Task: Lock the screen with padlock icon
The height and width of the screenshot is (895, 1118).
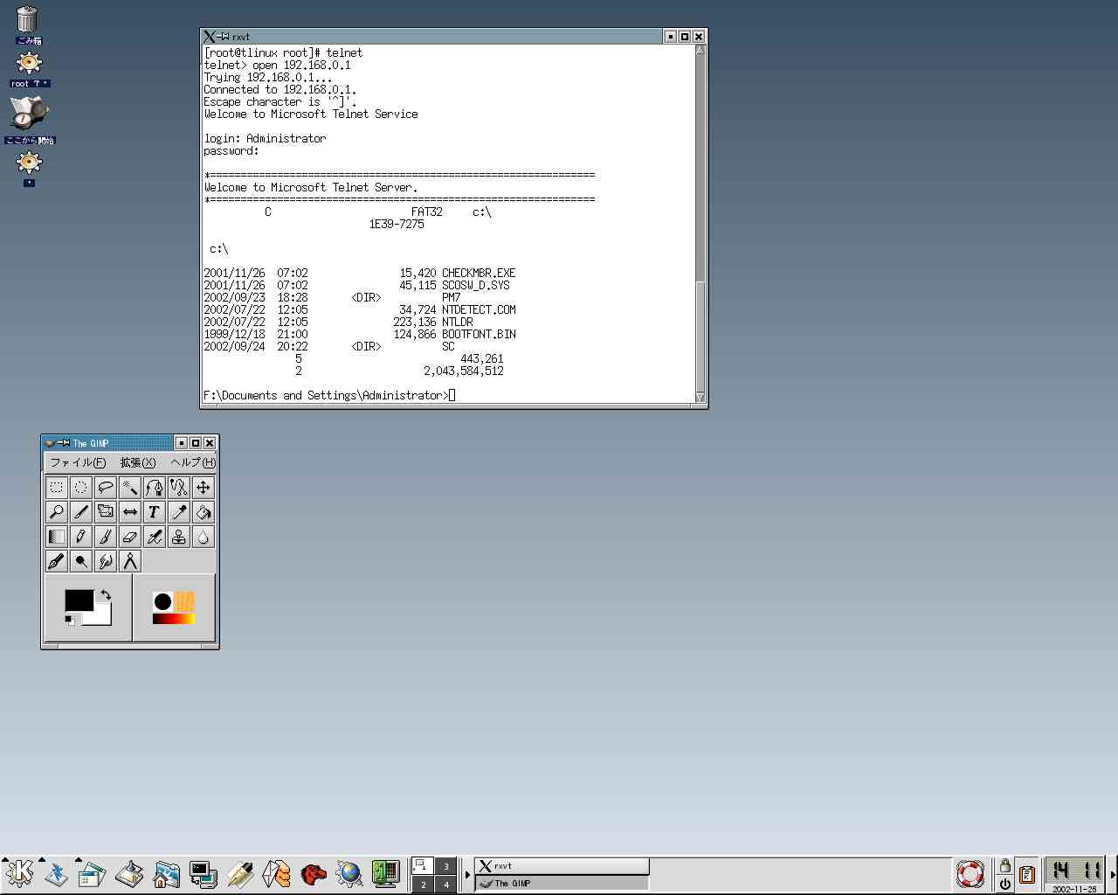Action: 1004,865
